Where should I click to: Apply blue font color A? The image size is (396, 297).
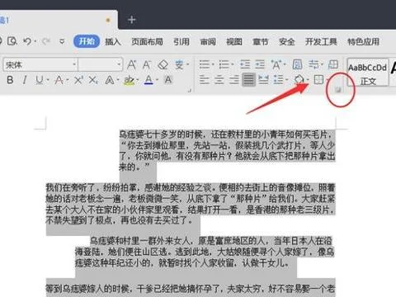click(x=148, y=80)
